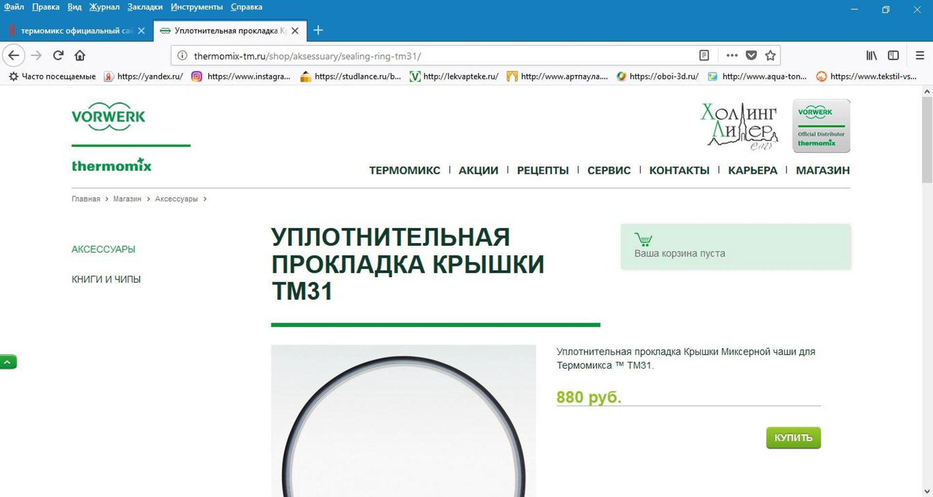
Task: Toggle reader view icon
Action: pyautogui.click(x=704, y=55)
